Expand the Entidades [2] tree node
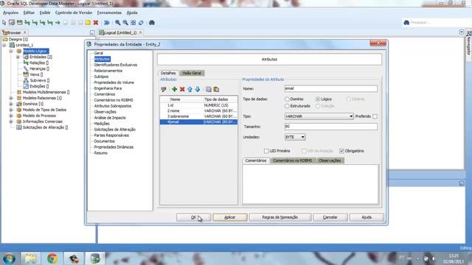This screenshot has height=265, width=472. [18, 57]
